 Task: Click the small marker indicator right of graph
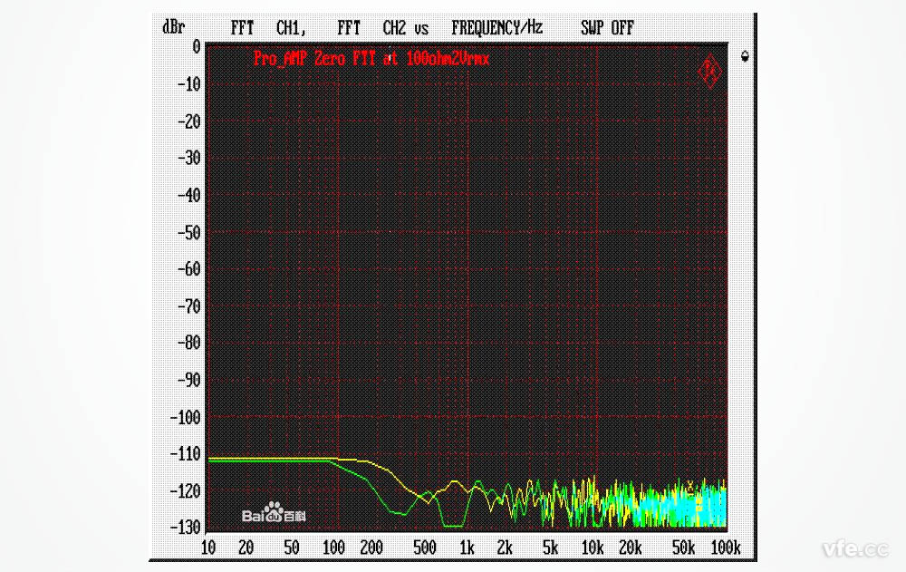coord(745,56)
